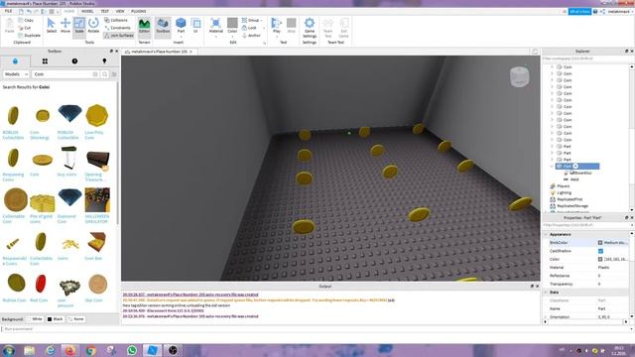Switch to the PLUGINS ribbon tab
This screenshot has width=635, height=357.
[x=139, y=11]
